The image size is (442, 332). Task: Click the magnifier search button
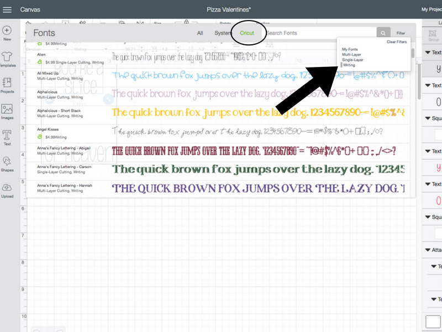383,33
